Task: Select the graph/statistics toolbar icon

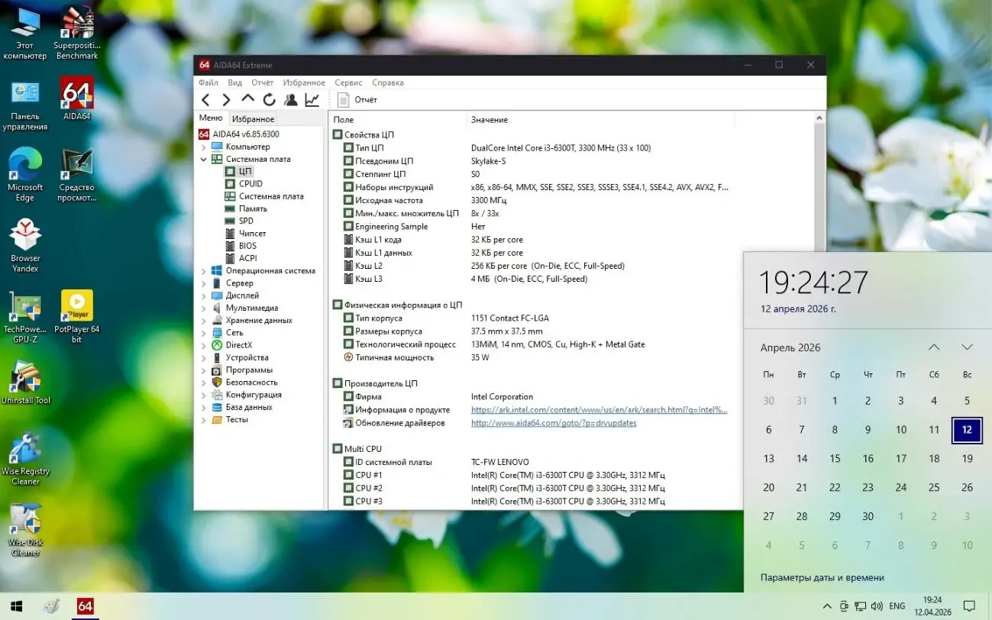Action: pos(311,99)
